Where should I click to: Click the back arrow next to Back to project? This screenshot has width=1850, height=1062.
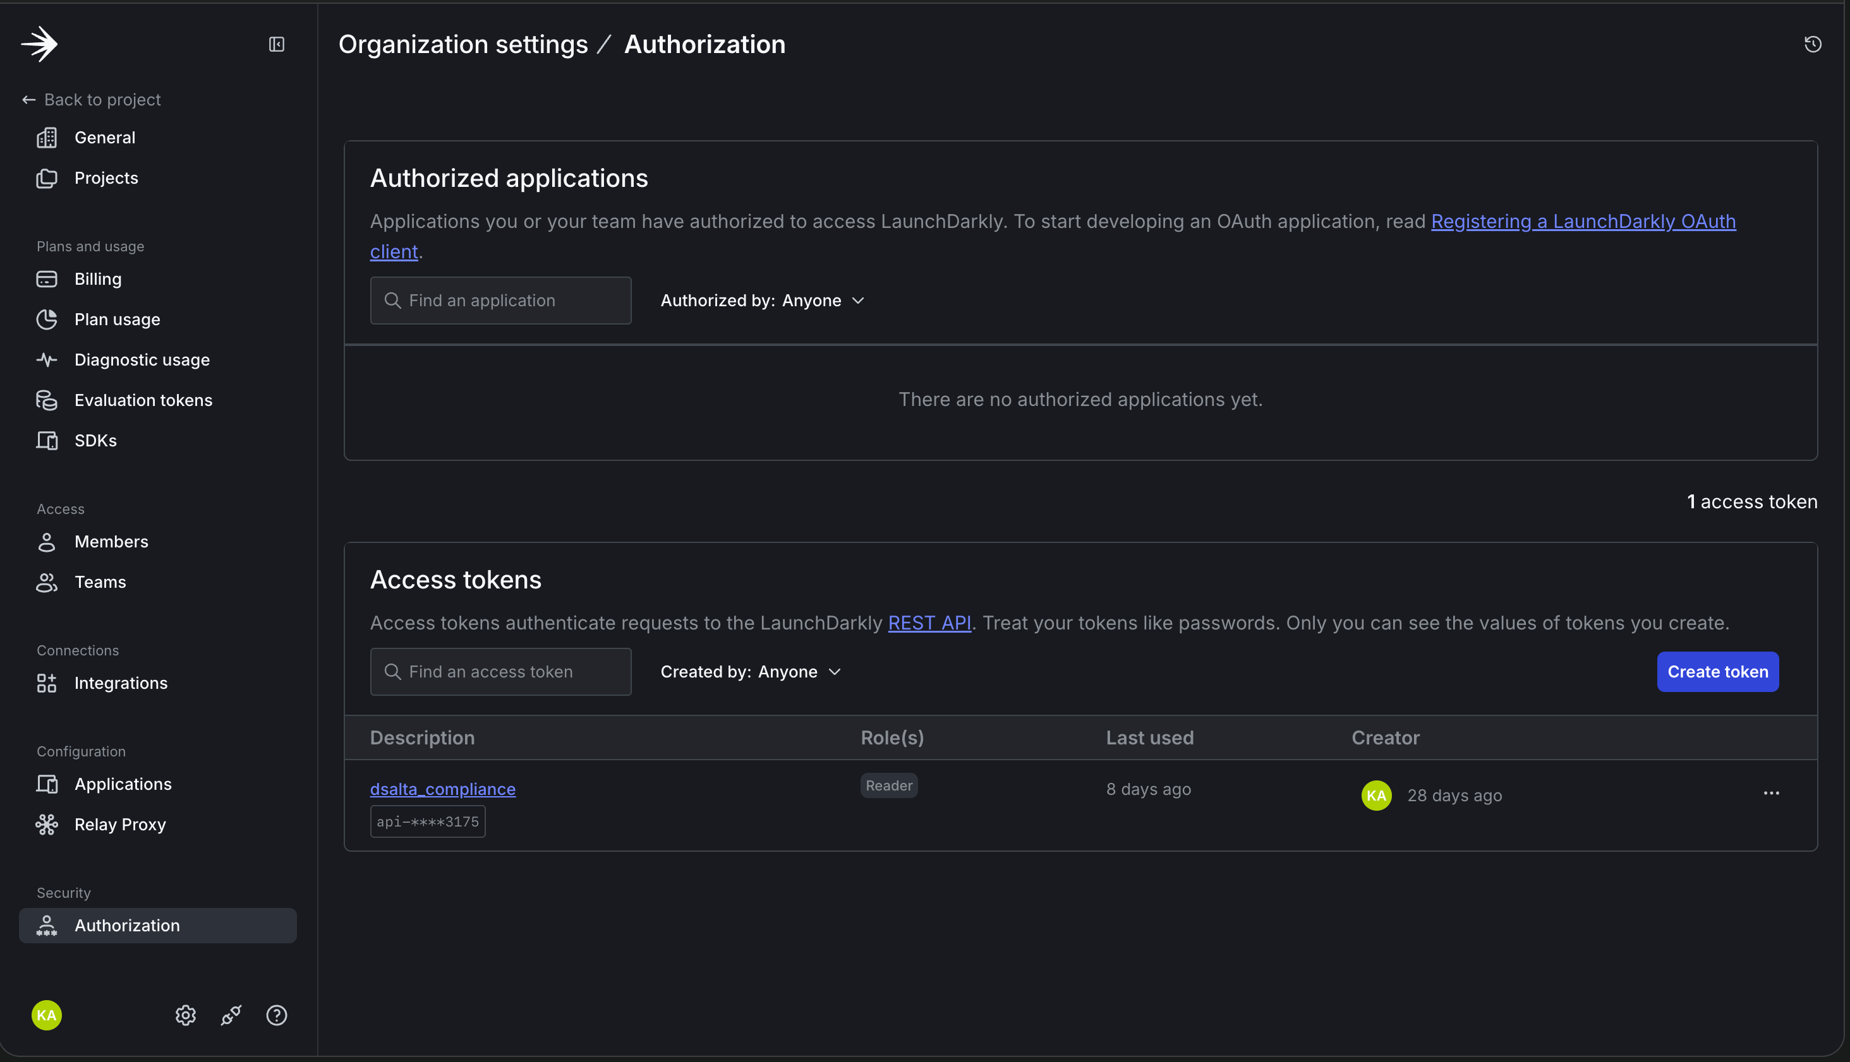[29, 100]
